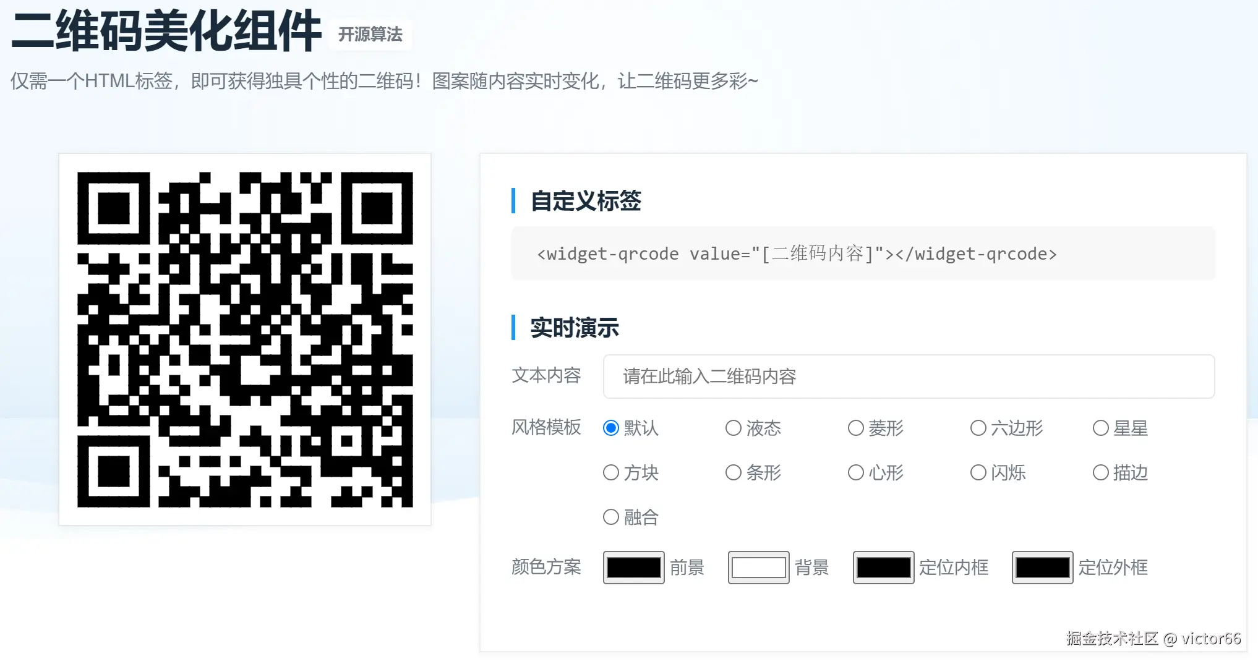Screen dimensions: 1258x664
Task: Choose the 菱形 style option
Action: (x=855, y=428)
